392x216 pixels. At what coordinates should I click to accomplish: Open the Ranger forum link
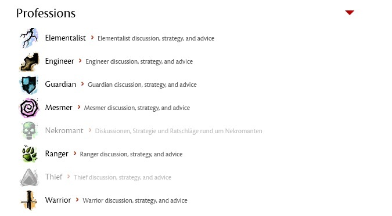(56, 154)
